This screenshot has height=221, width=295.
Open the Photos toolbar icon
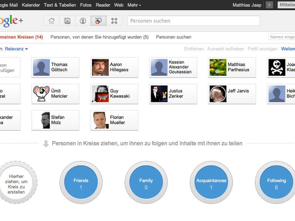(x=67, y=21)
